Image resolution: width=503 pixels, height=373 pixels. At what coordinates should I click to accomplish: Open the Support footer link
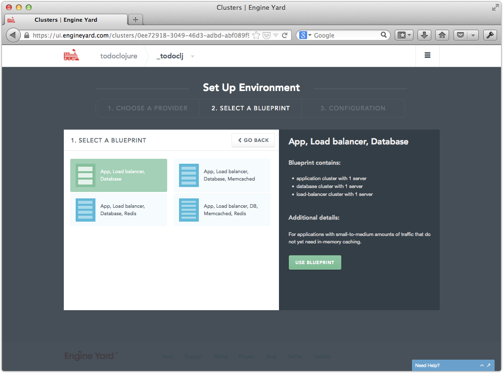[x=193, y=357]
